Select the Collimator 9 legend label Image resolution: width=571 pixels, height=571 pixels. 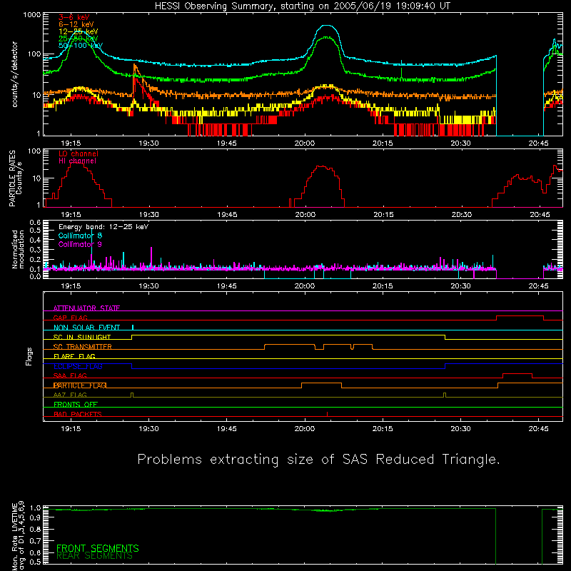(80, 244)
